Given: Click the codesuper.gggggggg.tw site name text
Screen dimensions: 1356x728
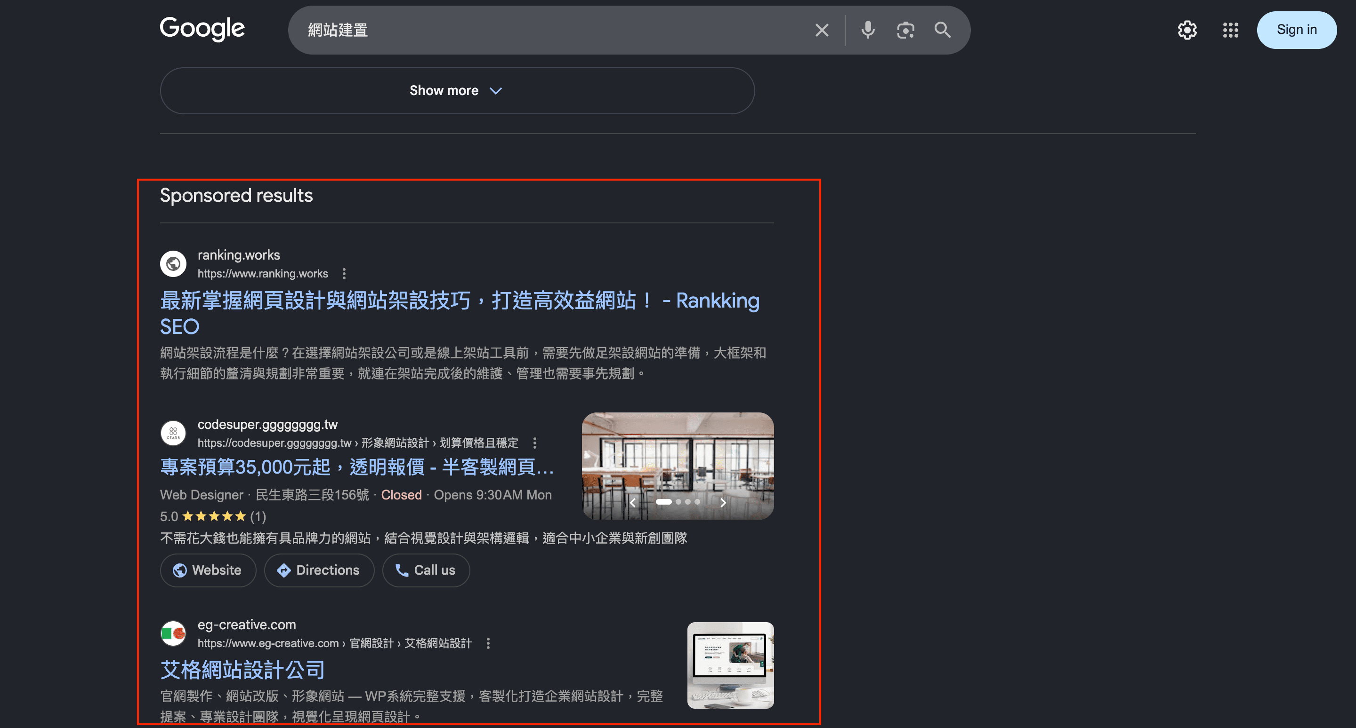Looking at the screenshot, I should click(267, 424).
